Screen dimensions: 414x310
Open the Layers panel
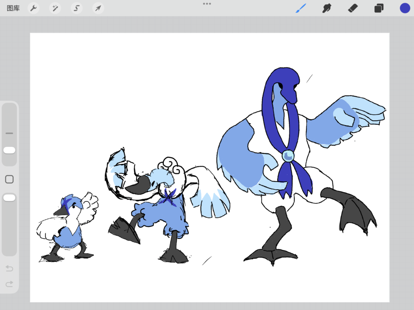click(x=378, y=8)
